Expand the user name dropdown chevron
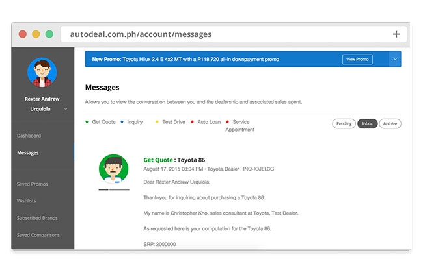This screenshot has height=279, width=423. tap(66, 109)
